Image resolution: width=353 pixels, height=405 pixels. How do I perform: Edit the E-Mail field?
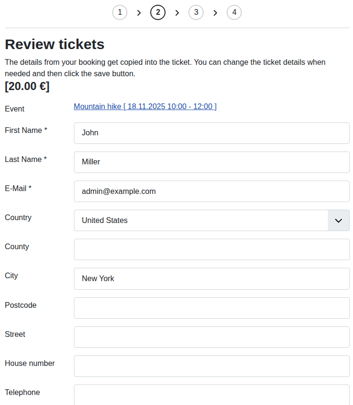tap(211, 192)
